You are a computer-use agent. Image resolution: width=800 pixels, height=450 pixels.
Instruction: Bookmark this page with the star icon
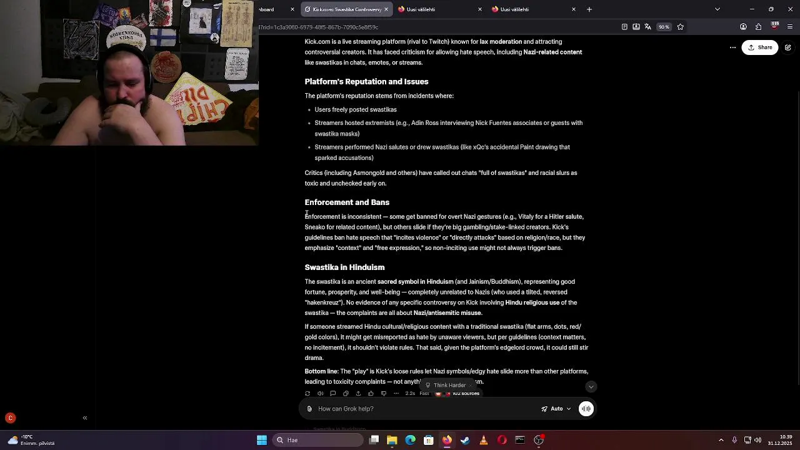(681, 27)
